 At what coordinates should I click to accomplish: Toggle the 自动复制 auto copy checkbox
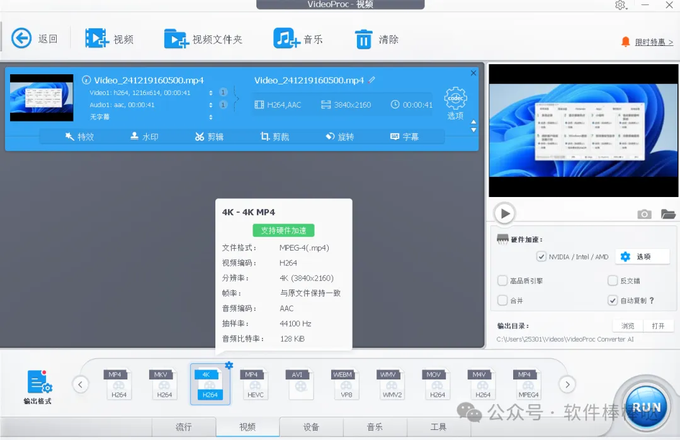click(x=613, y=300)
